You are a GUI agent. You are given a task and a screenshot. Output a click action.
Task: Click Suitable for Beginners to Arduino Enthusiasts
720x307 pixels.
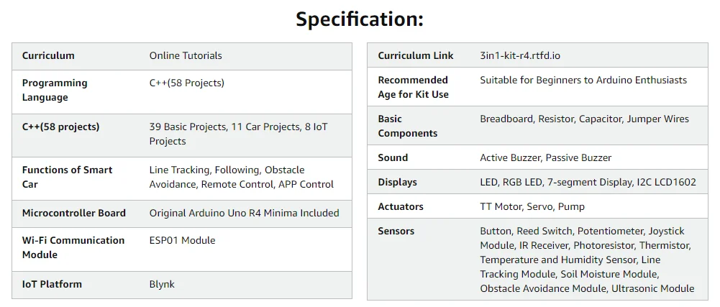583,80
